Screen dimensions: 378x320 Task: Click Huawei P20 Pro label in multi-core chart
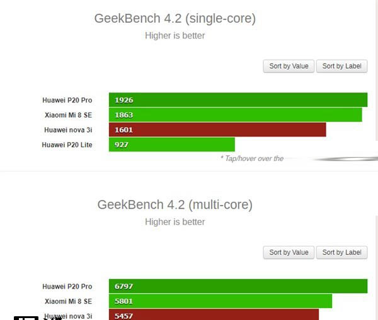[67, 286]
